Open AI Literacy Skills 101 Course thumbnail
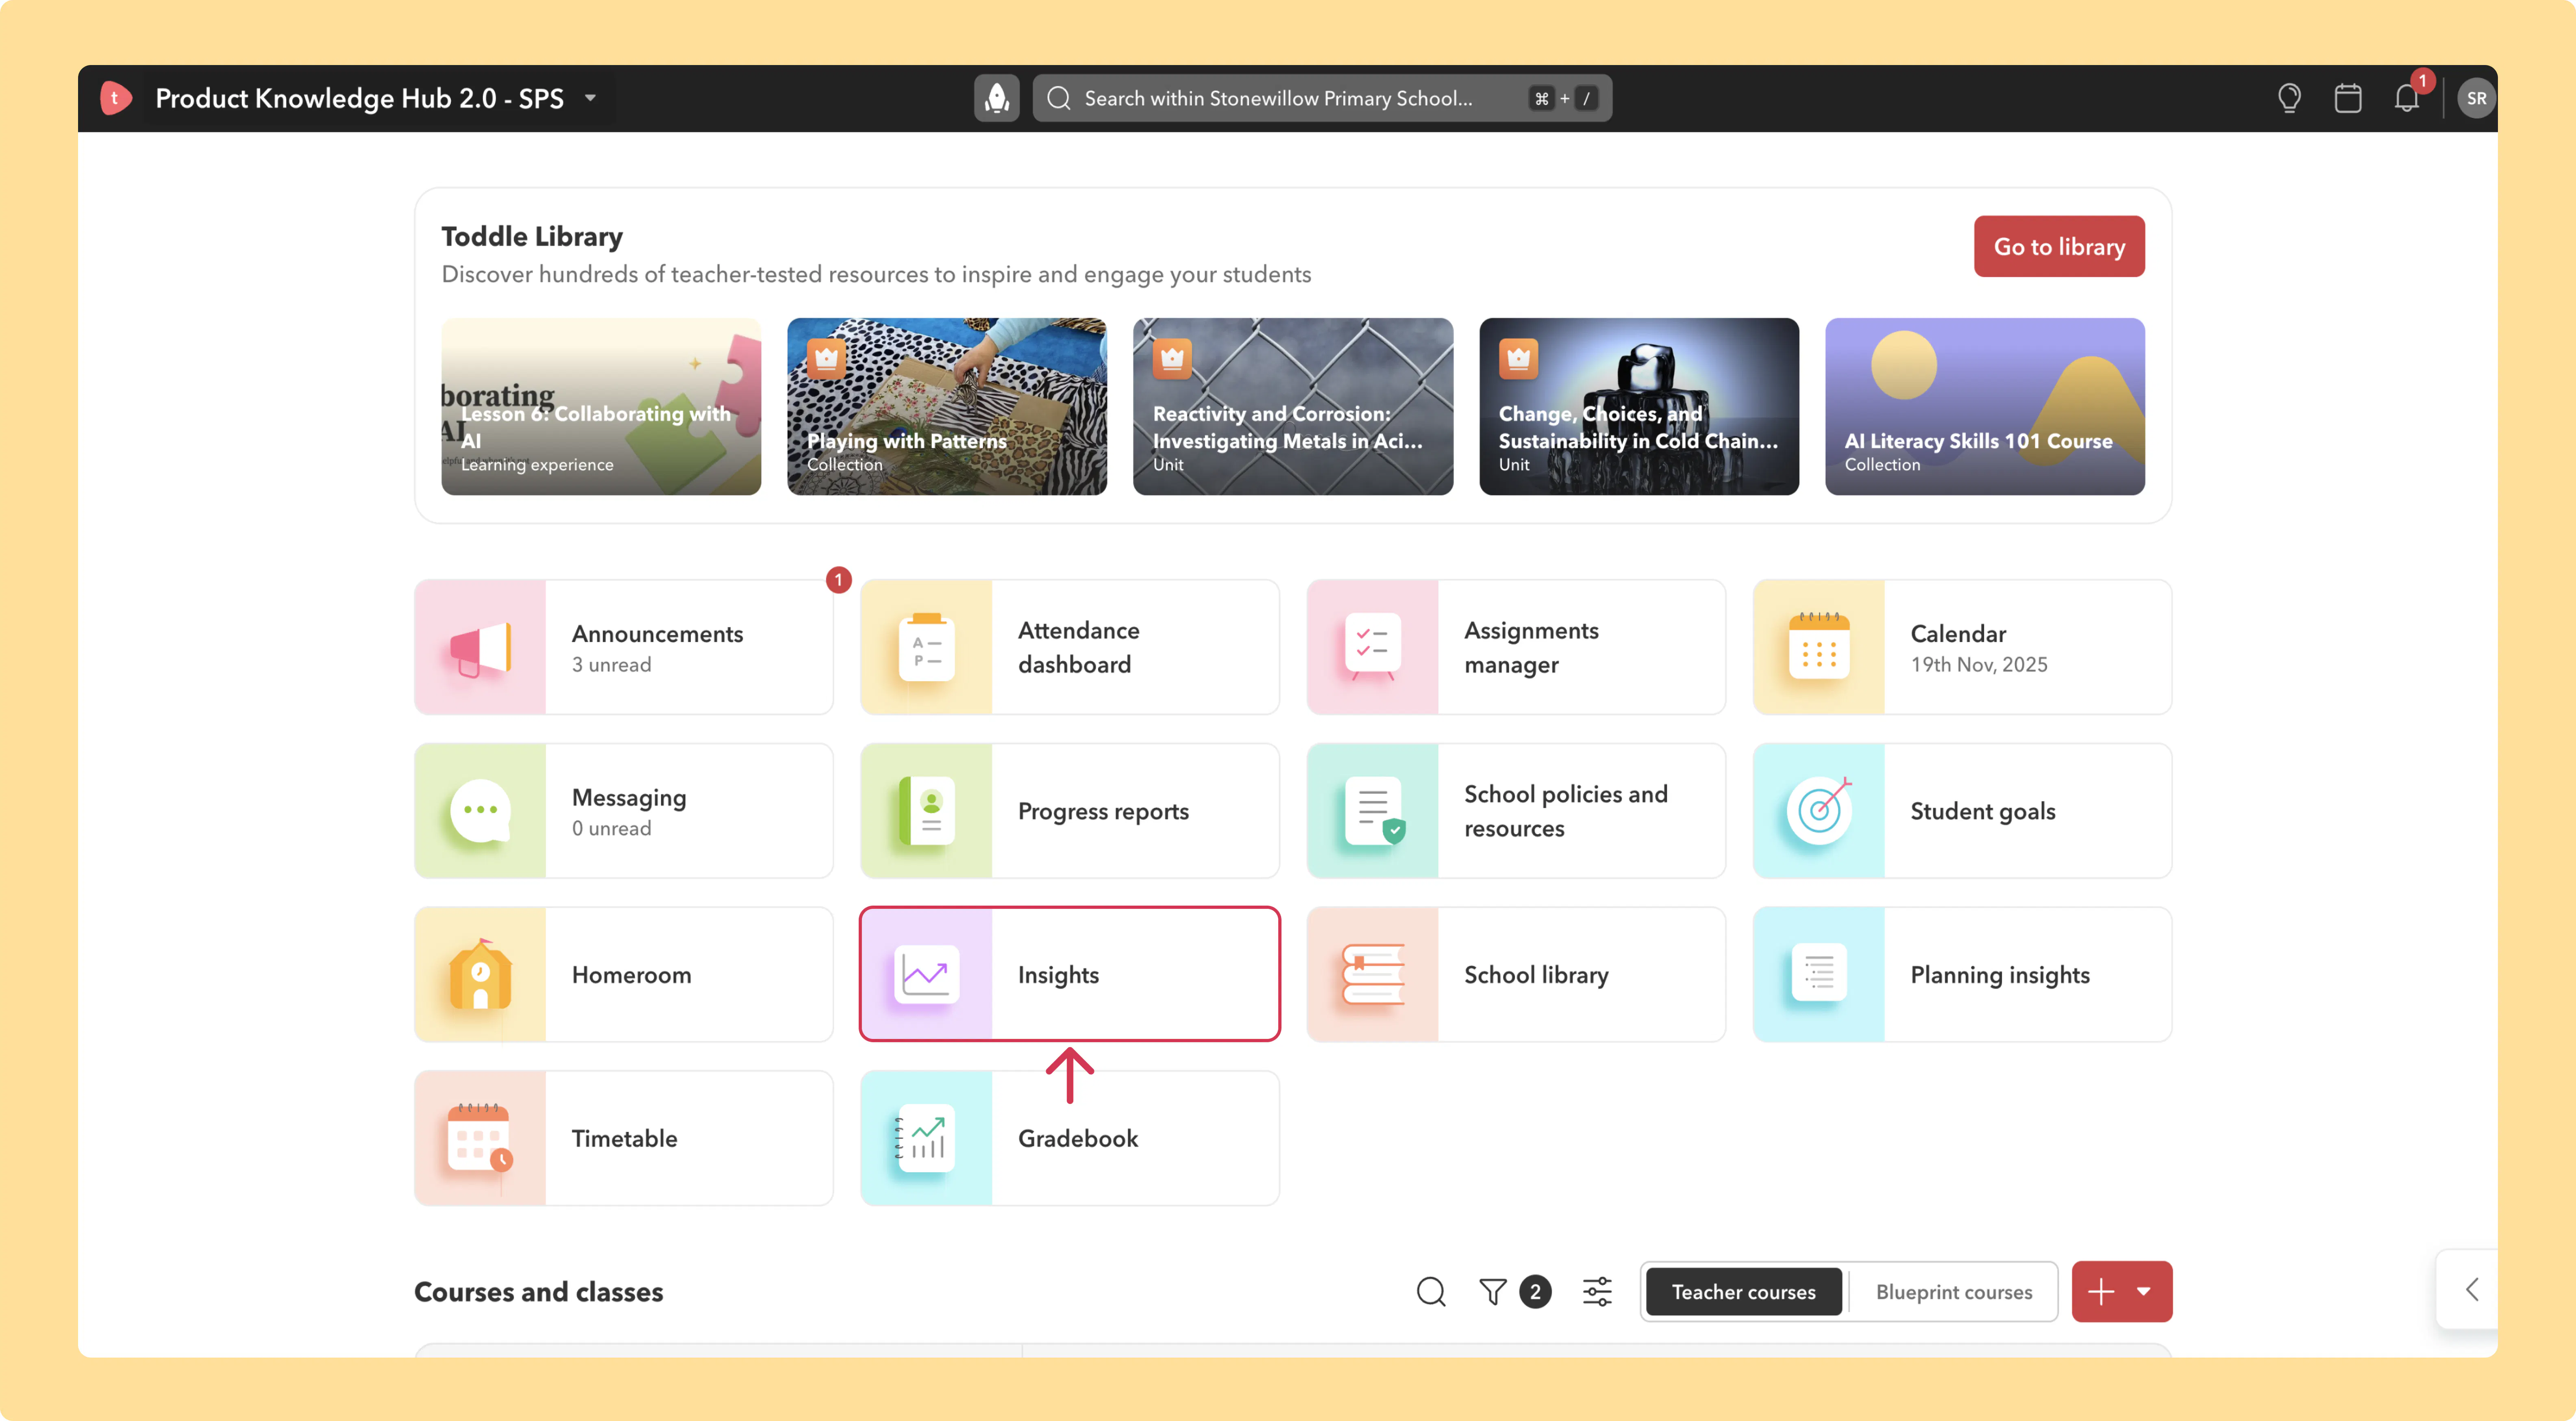The image size is (2576, 1421). point(1985,406)
